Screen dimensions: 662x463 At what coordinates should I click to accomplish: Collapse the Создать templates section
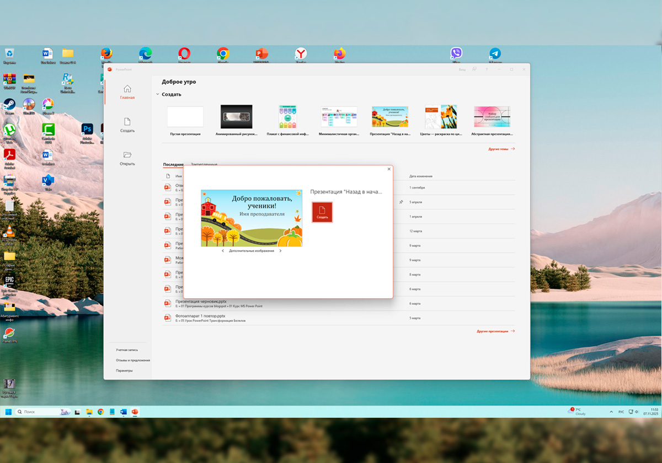coord(158,94)
